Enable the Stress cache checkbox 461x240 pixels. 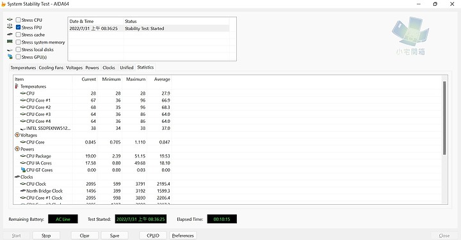(x=18, y=35)
